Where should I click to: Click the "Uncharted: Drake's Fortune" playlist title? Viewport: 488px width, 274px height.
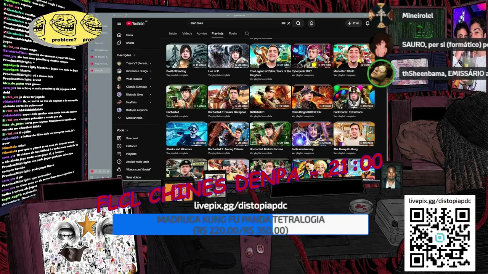(266, 149)
